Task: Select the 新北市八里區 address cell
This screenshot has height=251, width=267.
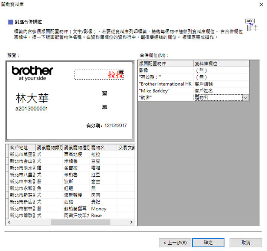Action: 22,175
